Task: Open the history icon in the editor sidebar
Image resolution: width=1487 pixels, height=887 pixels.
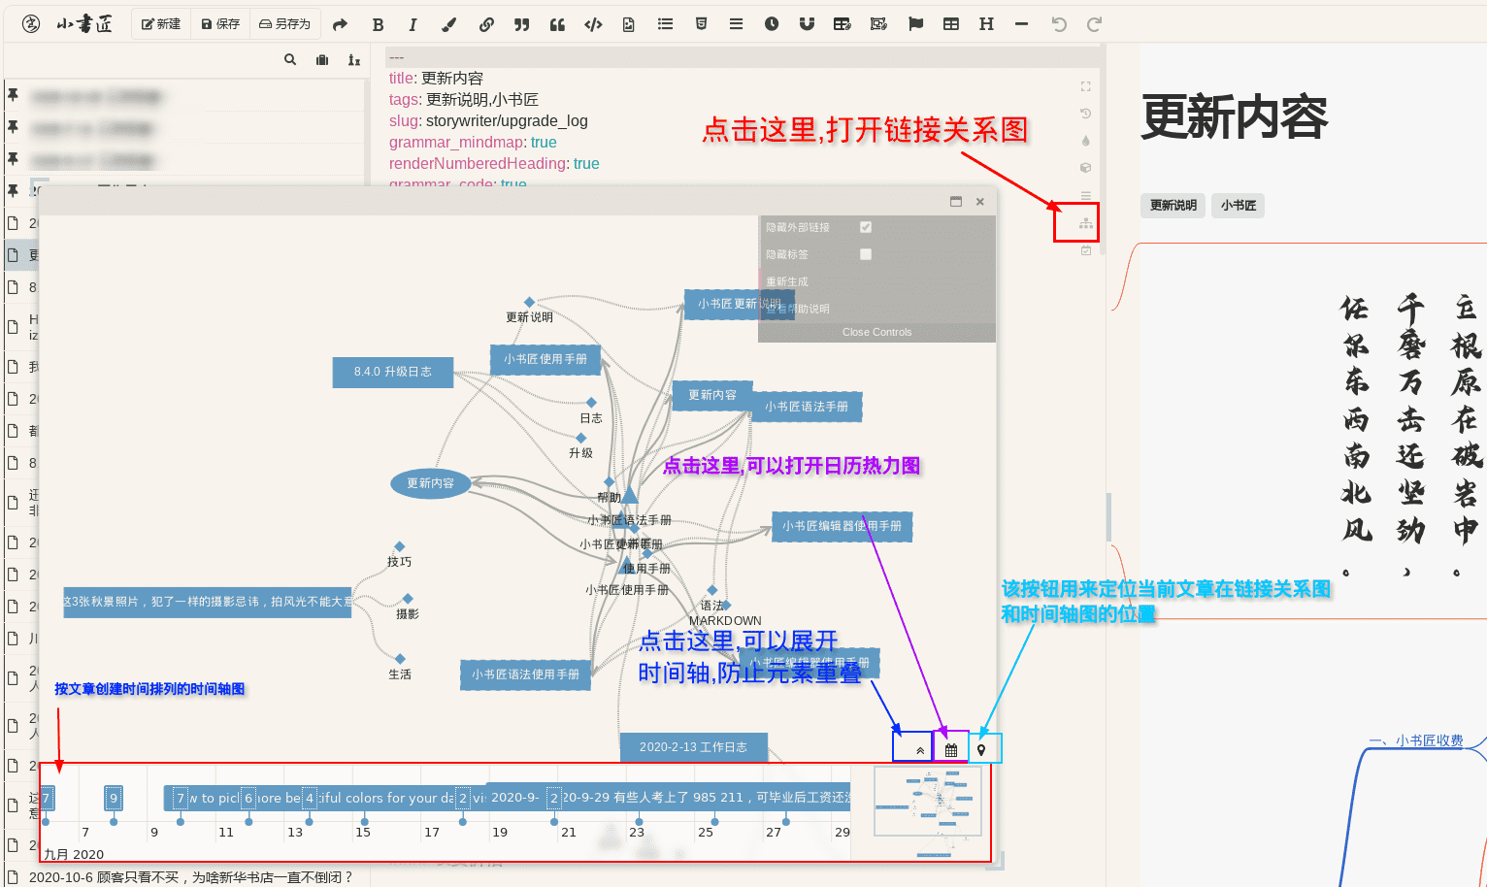Action: (x=1086, y=114)
